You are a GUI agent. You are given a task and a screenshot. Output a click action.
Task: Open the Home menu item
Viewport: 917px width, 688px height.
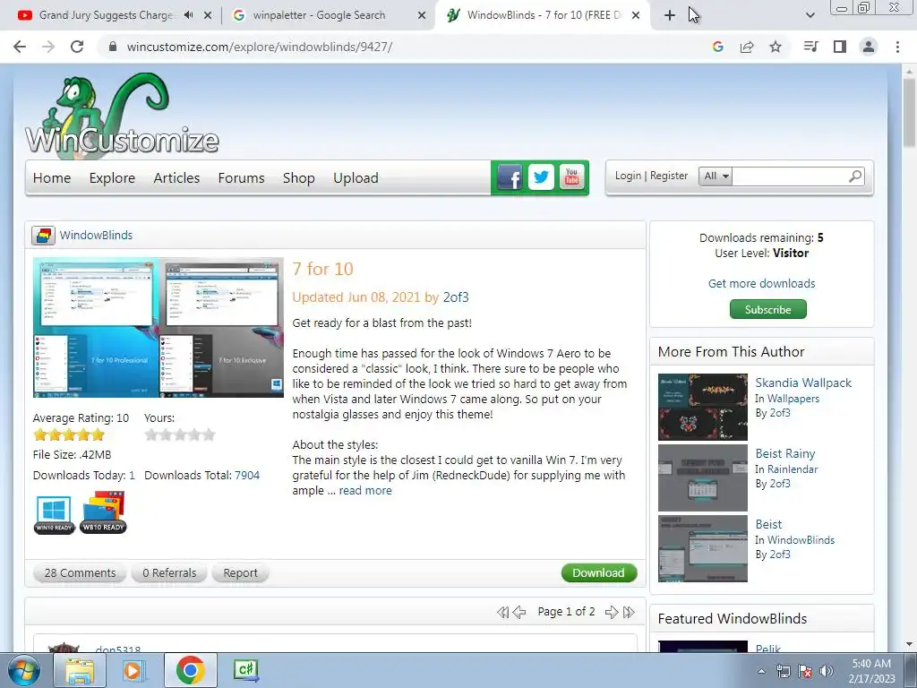(x=51, y=178)
